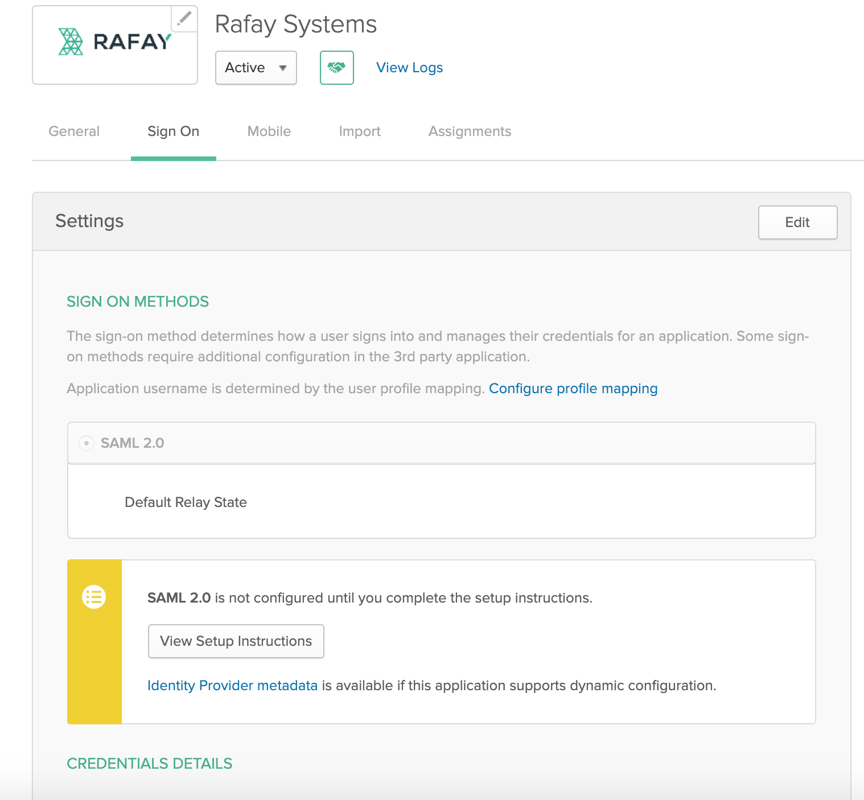
Task: Click CREDENTIALS DETAILS heading
Action: click(x=150, y=764)
